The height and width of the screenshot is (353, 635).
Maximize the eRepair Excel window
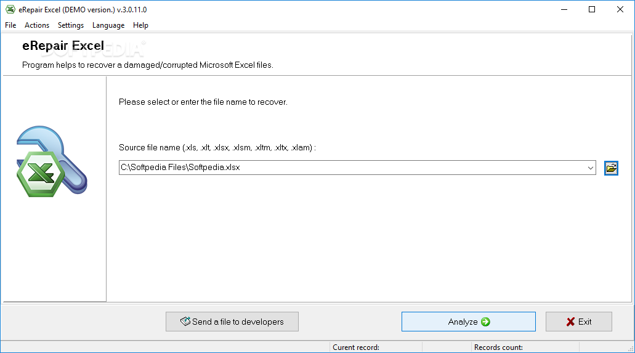click(592, 9)
